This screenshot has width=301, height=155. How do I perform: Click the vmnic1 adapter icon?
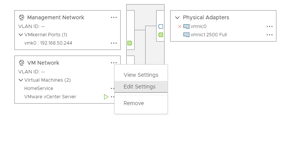[x=186, y=35]
